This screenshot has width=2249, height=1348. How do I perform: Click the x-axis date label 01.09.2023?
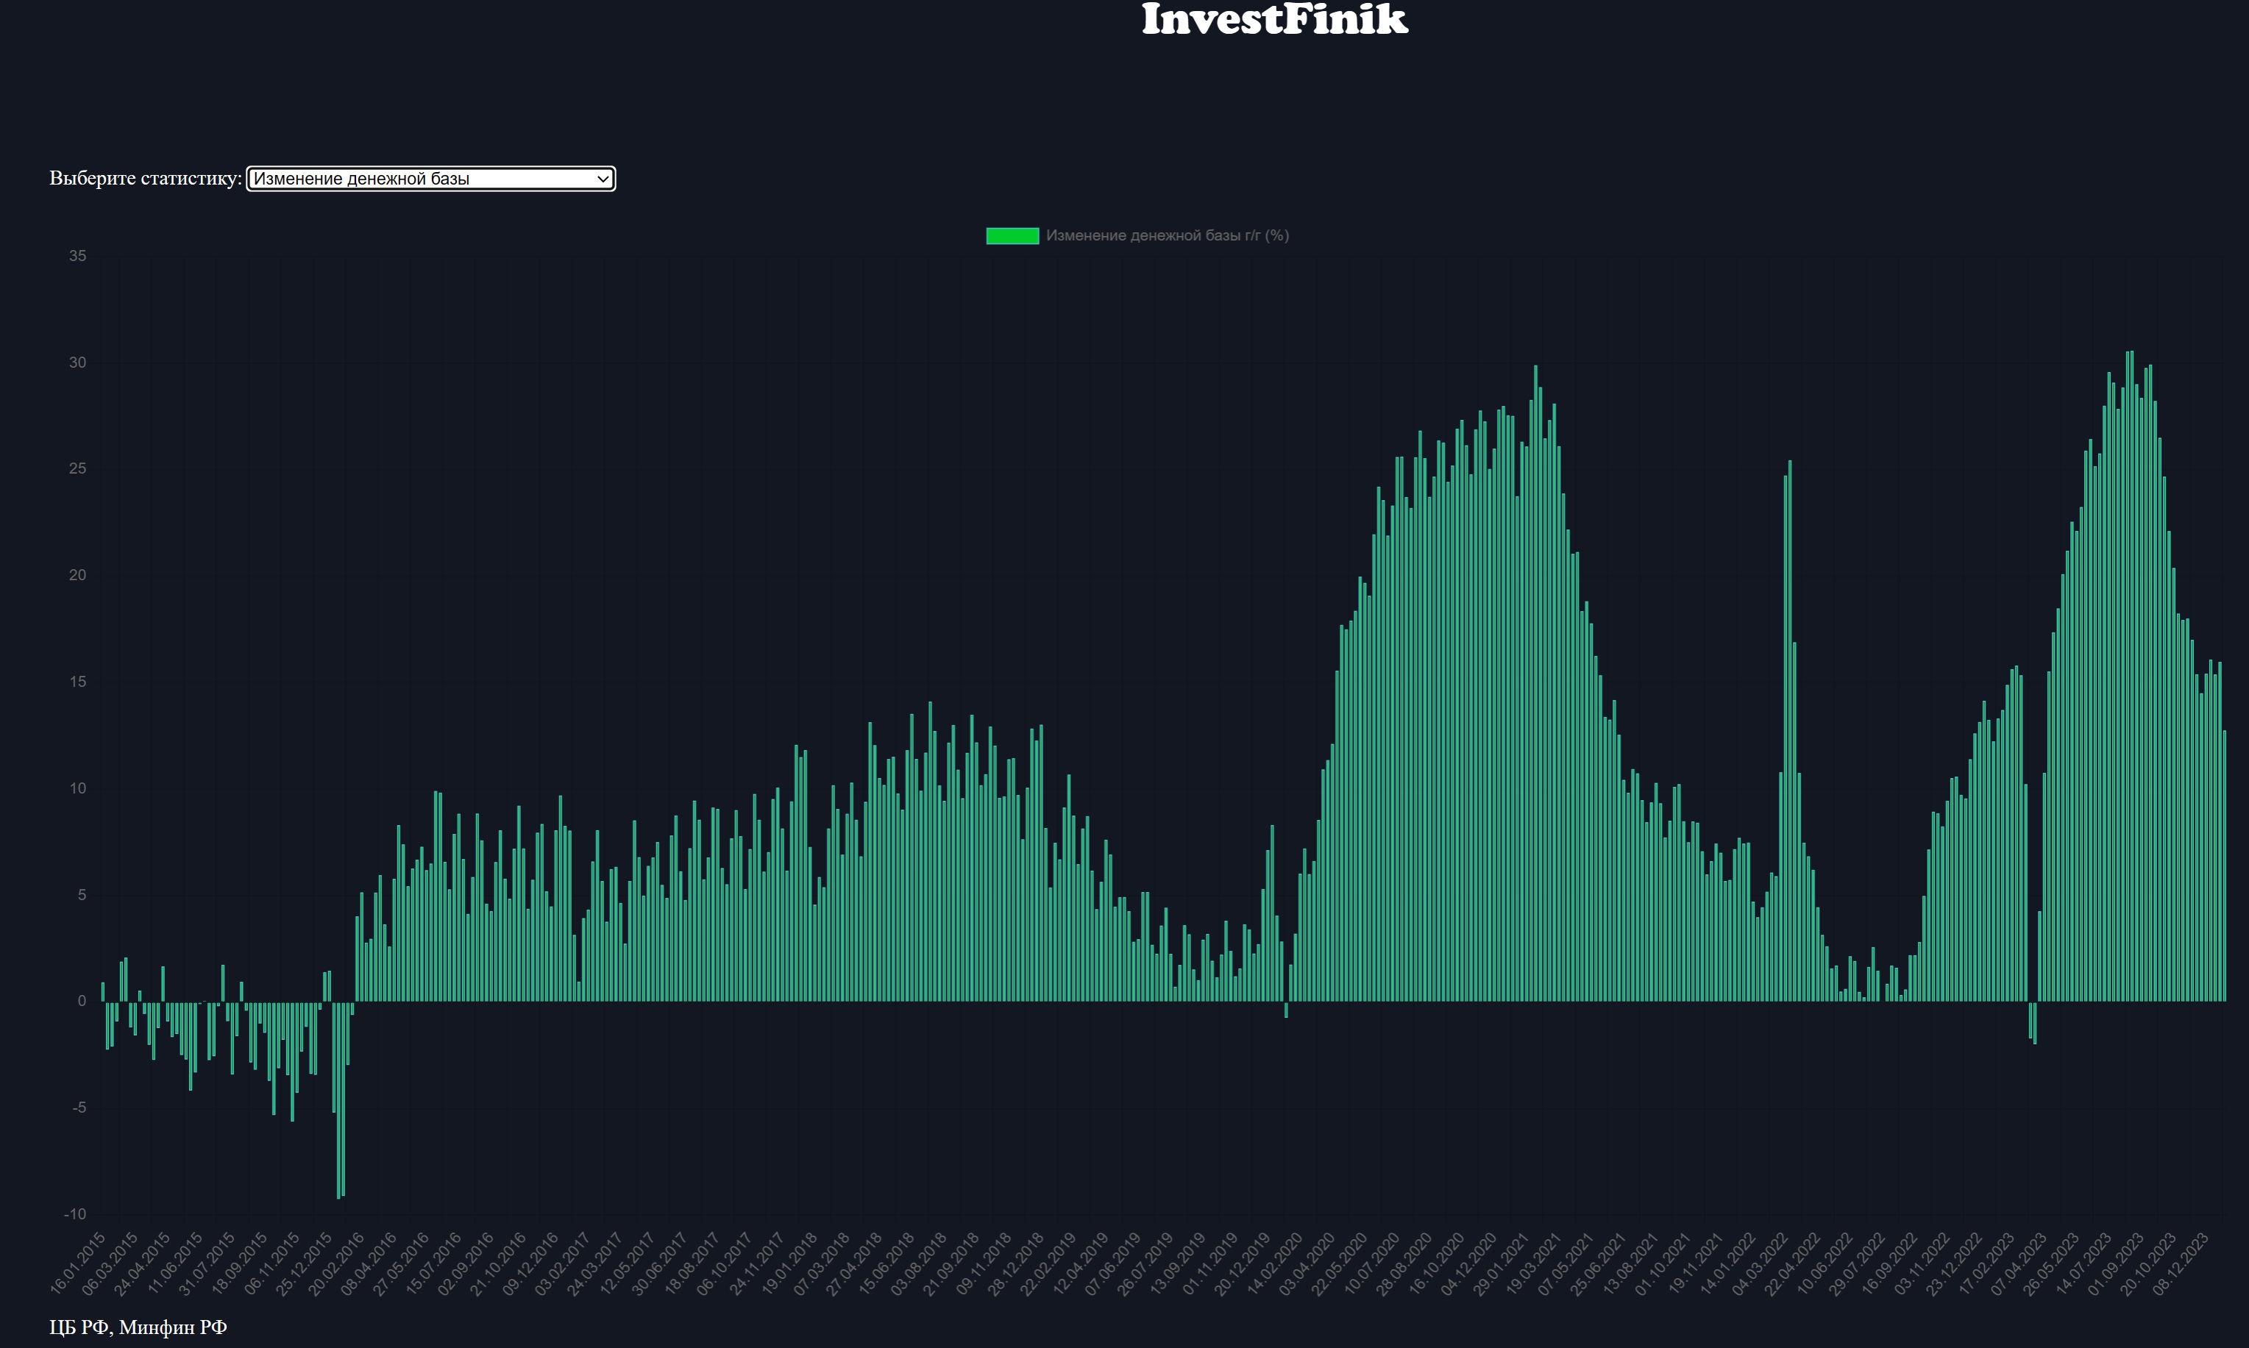(x=2117, y=1263)
